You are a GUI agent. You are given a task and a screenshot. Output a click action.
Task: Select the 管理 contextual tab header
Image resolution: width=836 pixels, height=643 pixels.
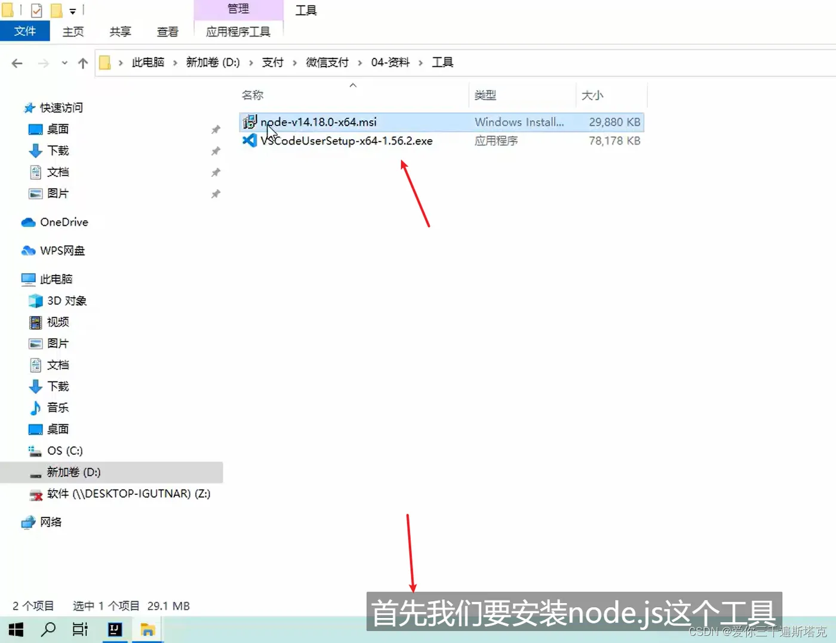click(238, 9)
